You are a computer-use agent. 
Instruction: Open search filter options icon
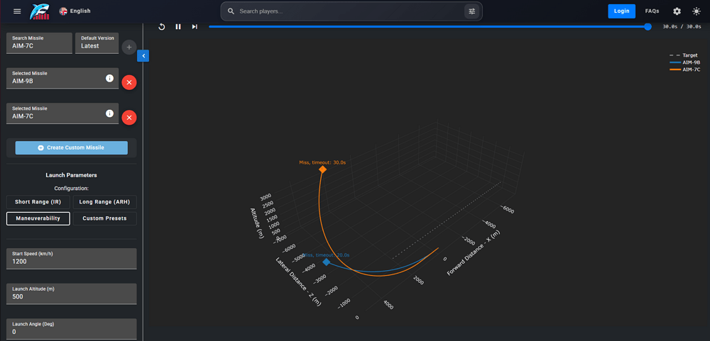click(x=472, y=11)
